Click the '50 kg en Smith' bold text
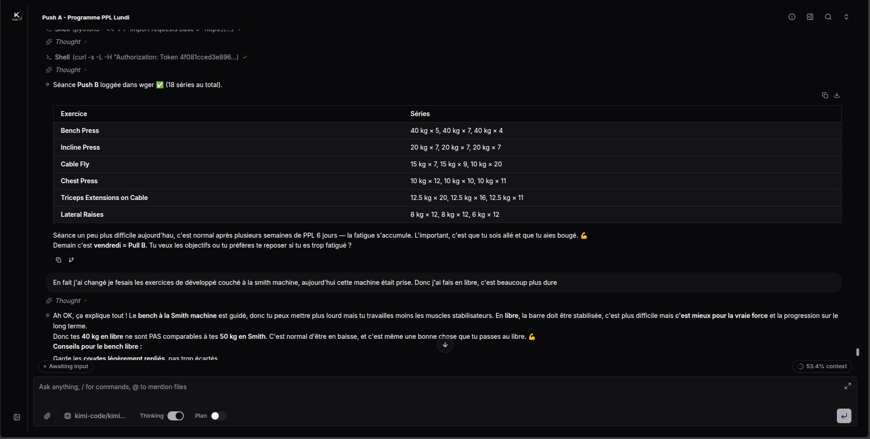870x439 pixels. pyautogui.click(x=242, y=337)
